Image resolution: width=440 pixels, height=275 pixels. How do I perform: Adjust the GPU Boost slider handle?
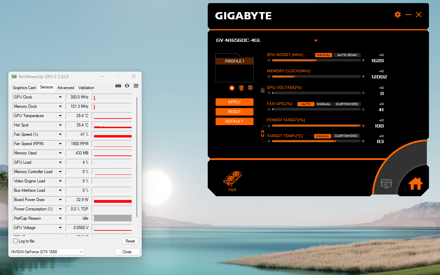click(x=316, y=60)
